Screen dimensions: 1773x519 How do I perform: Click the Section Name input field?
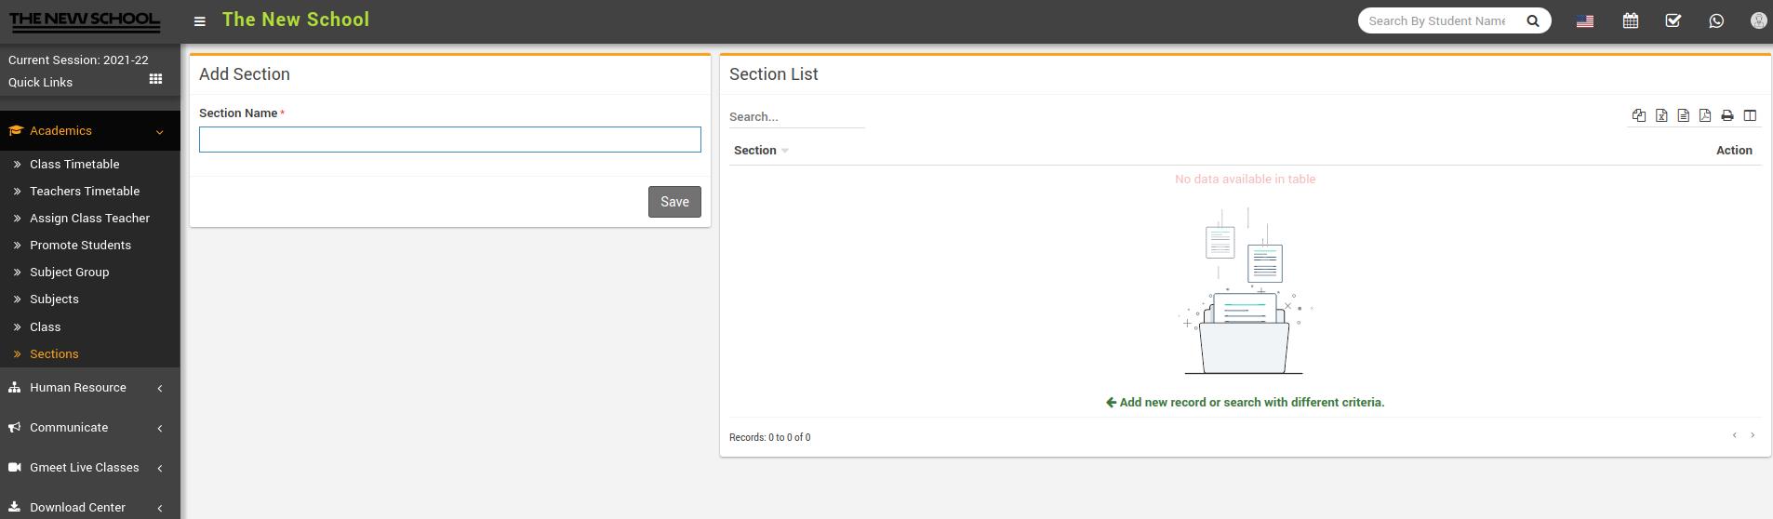click(x=449, y=140)
